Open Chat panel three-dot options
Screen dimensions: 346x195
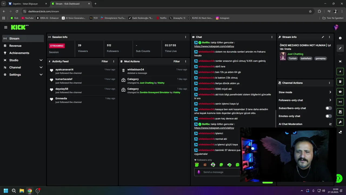coord(272,37)
